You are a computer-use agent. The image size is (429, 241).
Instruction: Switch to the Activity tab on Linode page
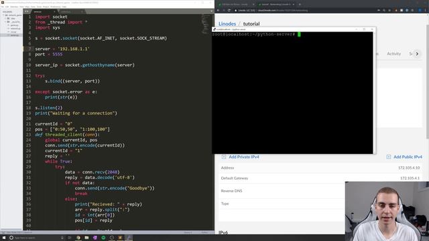[393, 54]
